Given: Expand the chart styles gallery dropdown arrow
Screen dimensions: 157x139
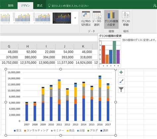Looking at the screenshot, I should click(75, 18).
